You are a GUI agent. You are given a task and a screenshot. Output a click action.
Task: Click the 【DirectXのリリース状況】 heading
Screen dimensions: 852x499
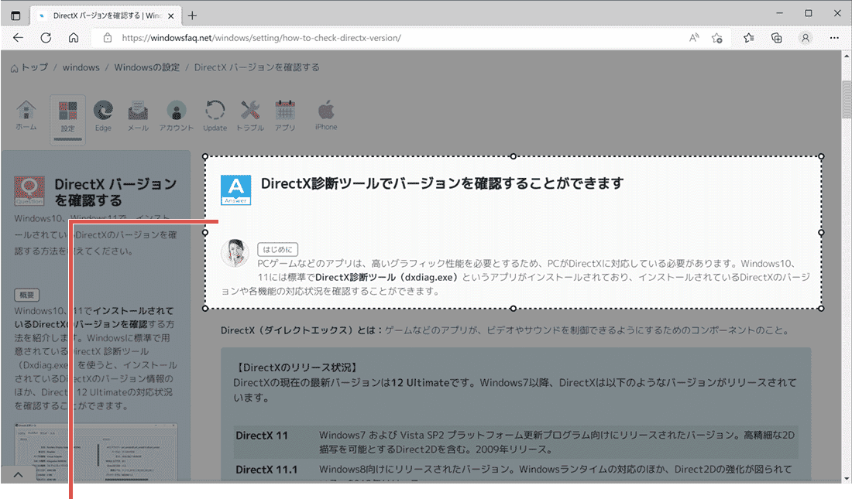click(x=297, y=367)
